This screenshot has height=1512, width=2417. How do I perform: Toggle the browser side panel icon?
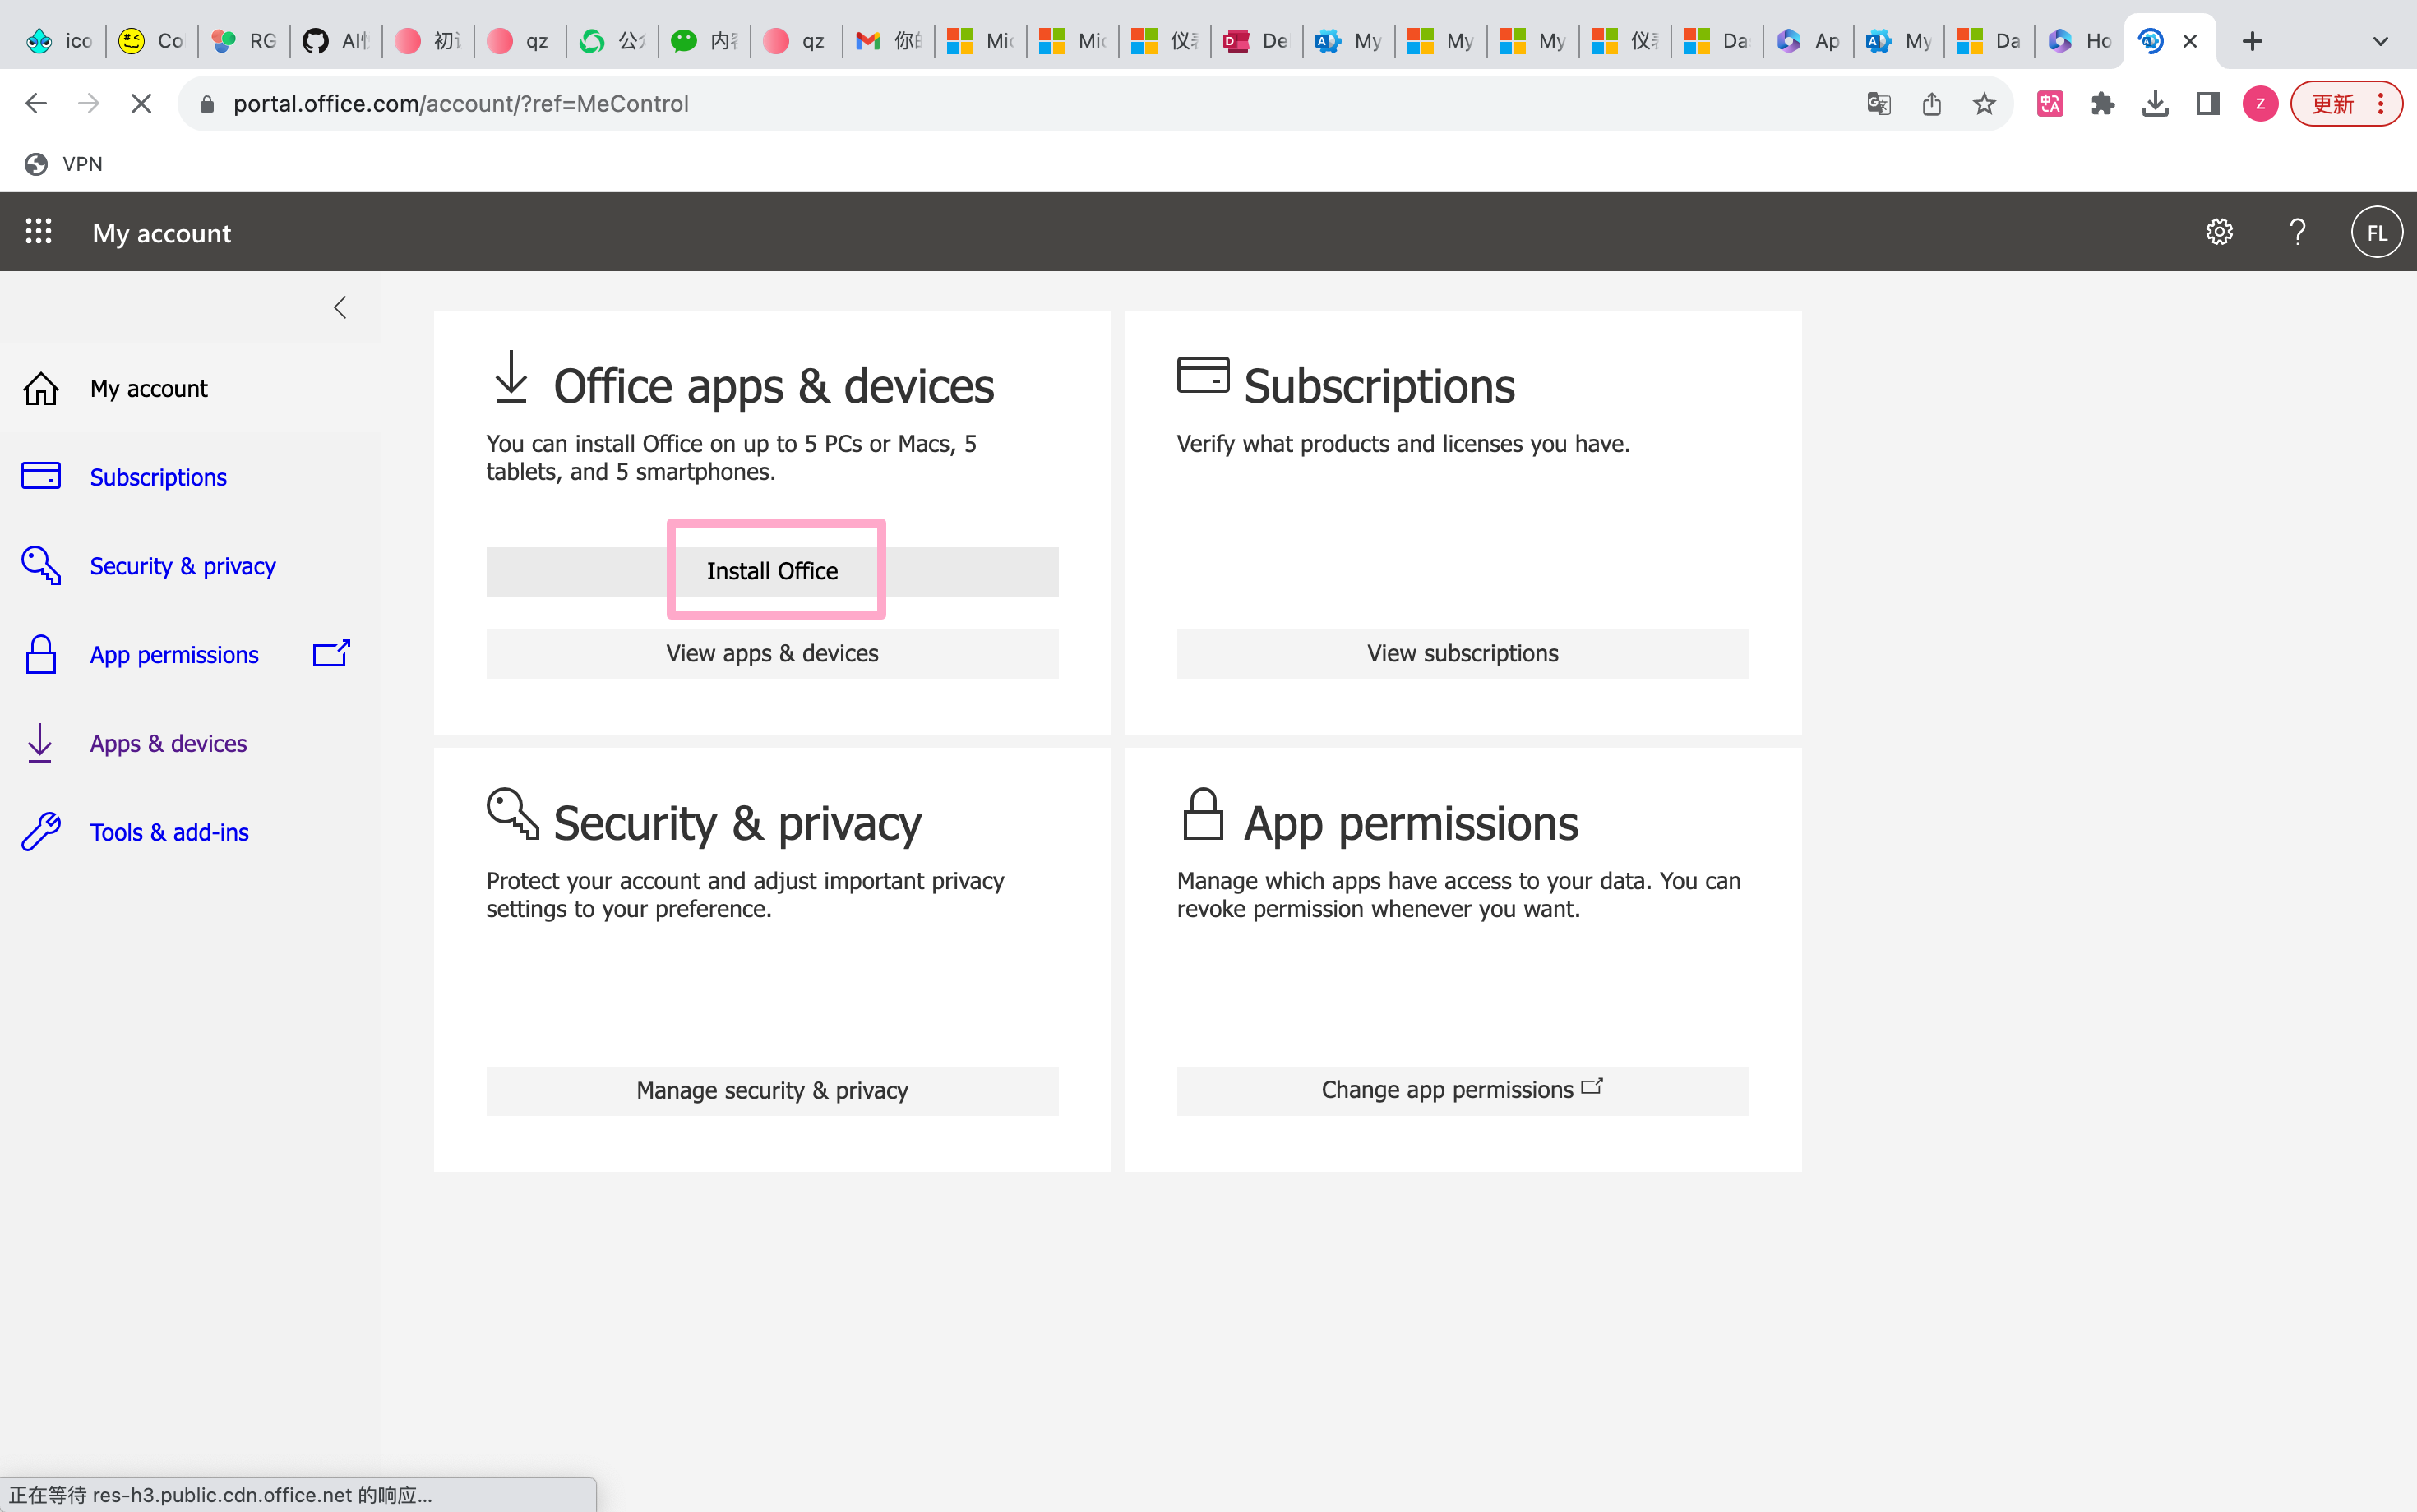click(x=2208, y=103)
